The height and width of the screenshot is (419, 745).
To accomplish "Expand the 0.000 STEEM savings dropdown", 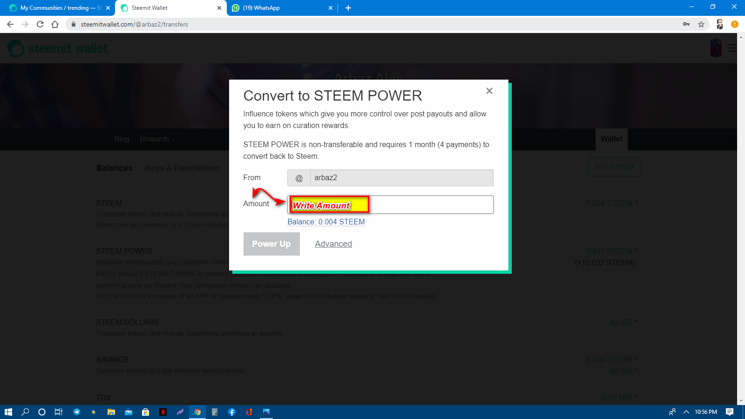I will tap(612, 360).
